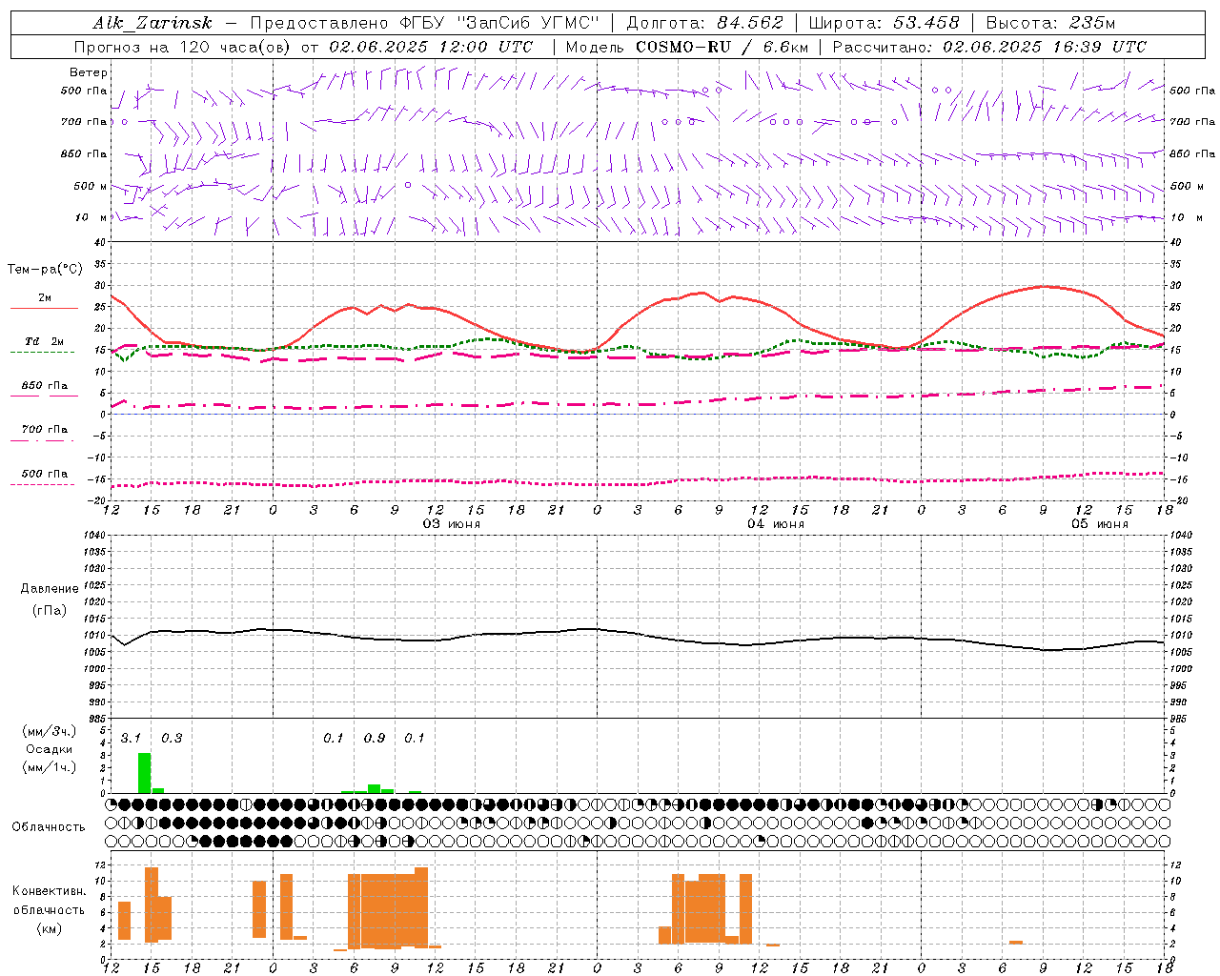The height and width of the screenshot is (976, 1220).
Task: Click the 'Модель COSMO-RU / 6.6км' text
Action: tap(687, 47)
